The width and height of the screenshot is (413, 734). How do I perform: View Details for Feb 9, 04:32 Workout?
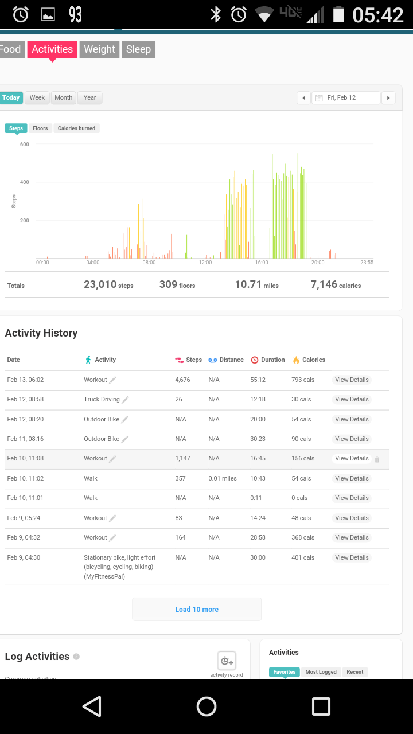tap(352, 538)
